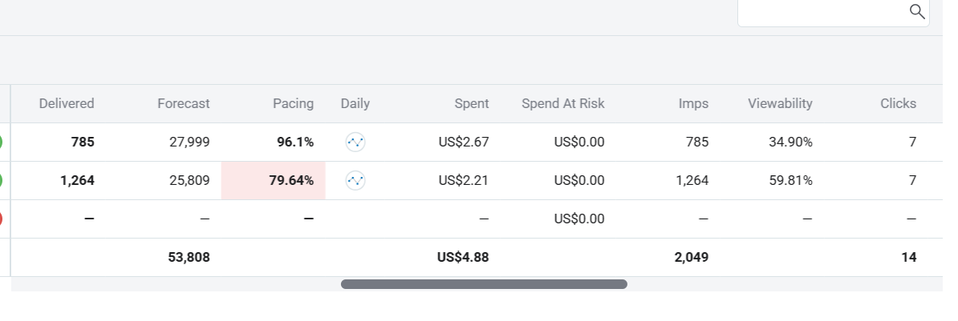Select the highlighted 79.64% pacing cell
Viewport: 958px width, 321px height.
click(x=274, y=181)
